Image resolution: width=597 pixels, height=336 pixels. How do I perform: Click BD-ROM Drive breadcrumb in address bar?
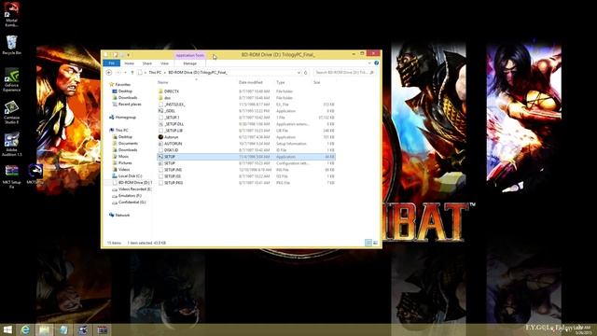[198, 73]
